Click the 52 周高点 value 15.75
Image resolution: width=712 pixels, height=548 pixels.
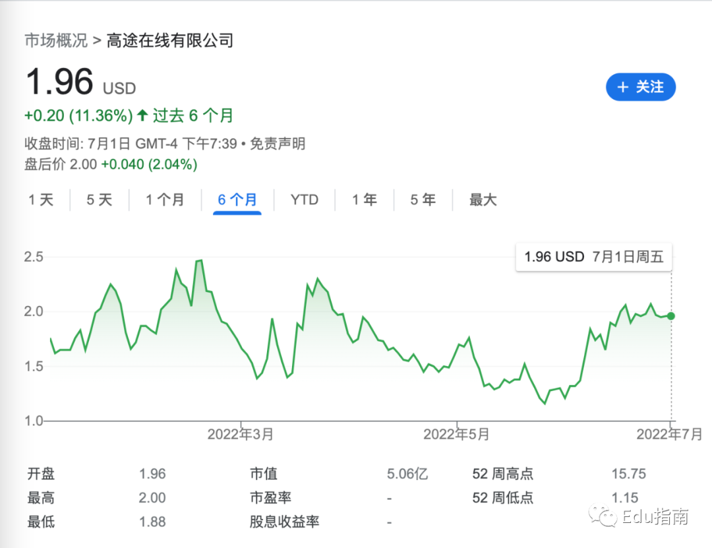(628, 474)
